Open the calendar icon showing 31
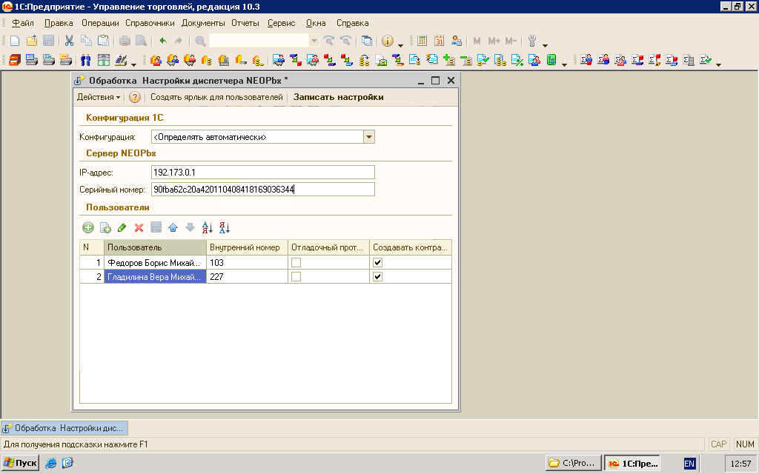Screen dimensions: 759x474 point(439,41)
